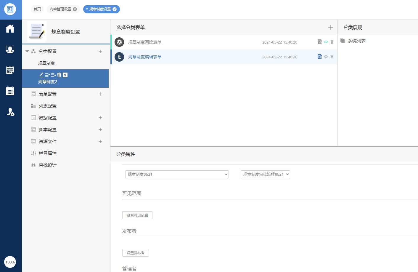
Task: Click the plus icon in 选择分类表单 header
Action: [330, 28]
